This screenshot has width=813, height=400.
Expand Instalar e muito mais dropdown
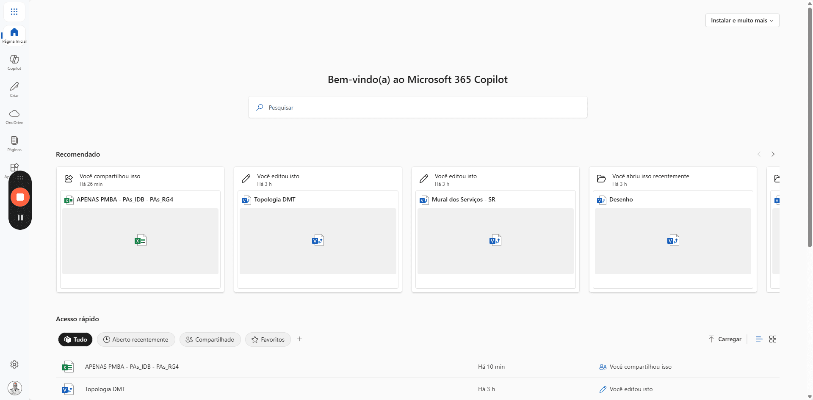click(742, 20)
